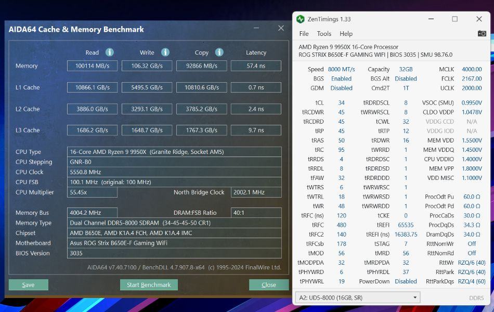Click Cmd2T value 1T
This screenshot has height=312, width=494.
coord(406,88)
